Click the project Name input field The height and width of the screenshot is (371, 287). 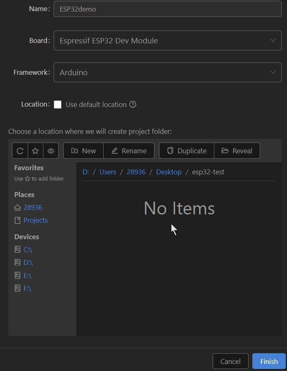click(167, 9)
